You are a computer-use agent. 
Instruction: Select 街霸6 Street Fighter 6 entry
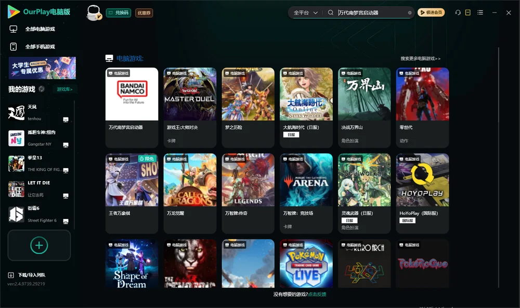39,215
